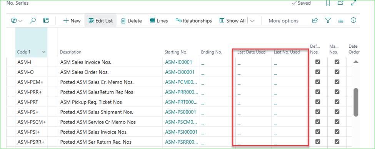Sort by Description column header
The width and height of the screenshot is (375, 149).
(70, 52)
